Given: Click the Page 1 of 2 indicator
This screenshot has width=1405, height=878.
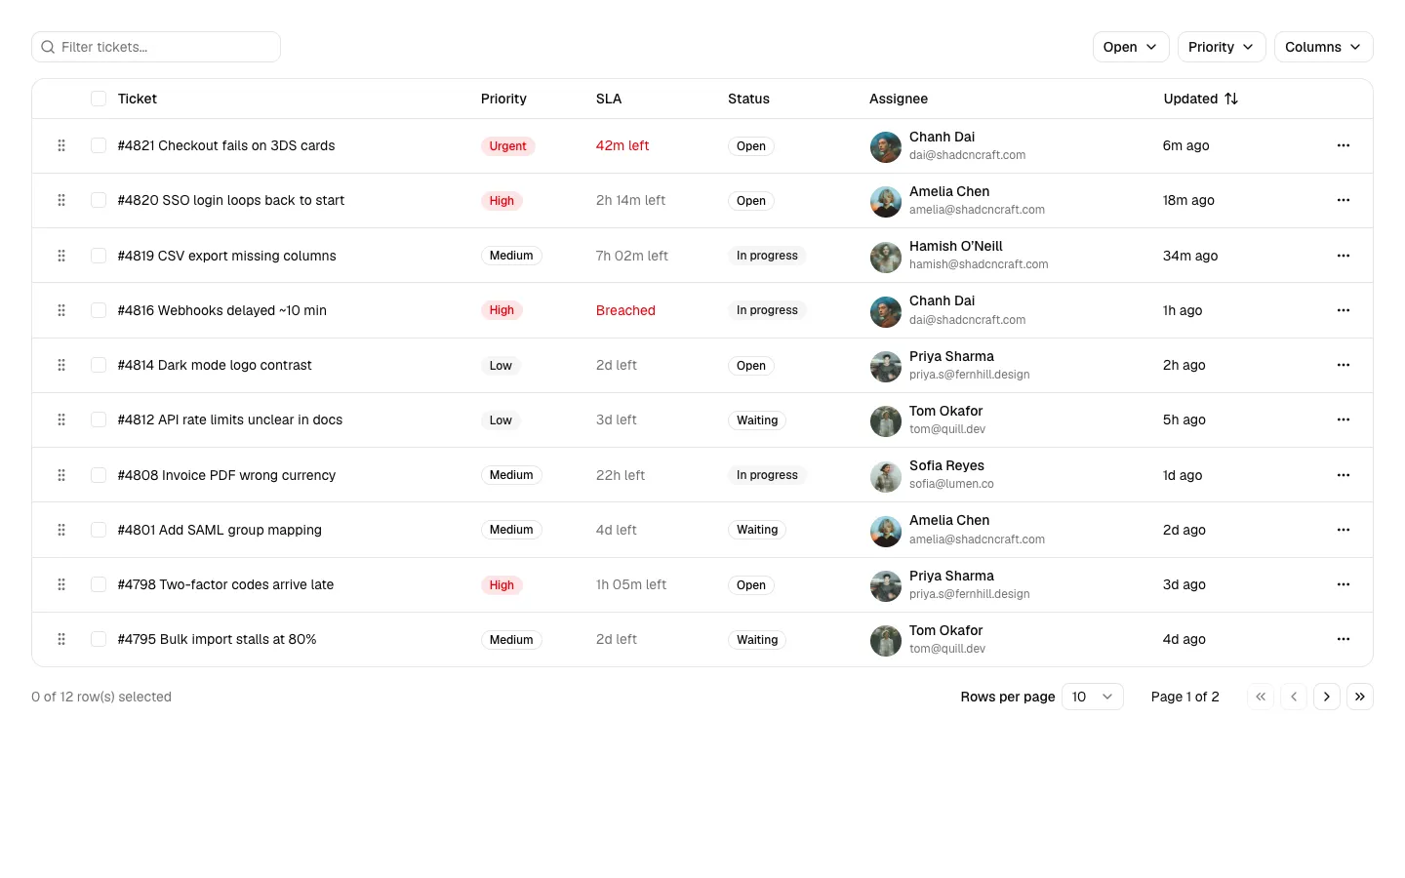Looking at the screenshot, I should (1185, 697).
